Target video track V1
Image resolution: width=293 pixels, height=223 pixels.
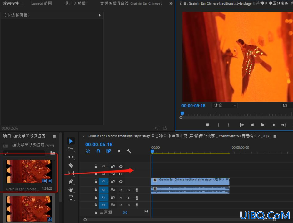[x=103, y=181]
